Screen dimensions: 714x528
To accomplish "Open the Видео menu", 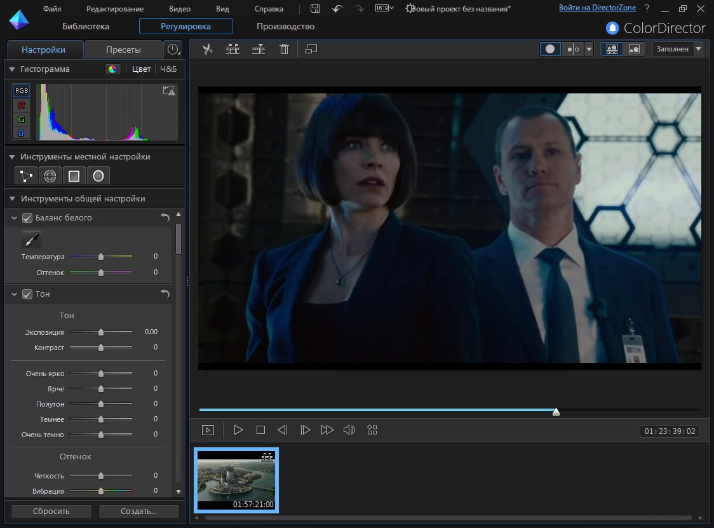I will [x=180, y=9].
